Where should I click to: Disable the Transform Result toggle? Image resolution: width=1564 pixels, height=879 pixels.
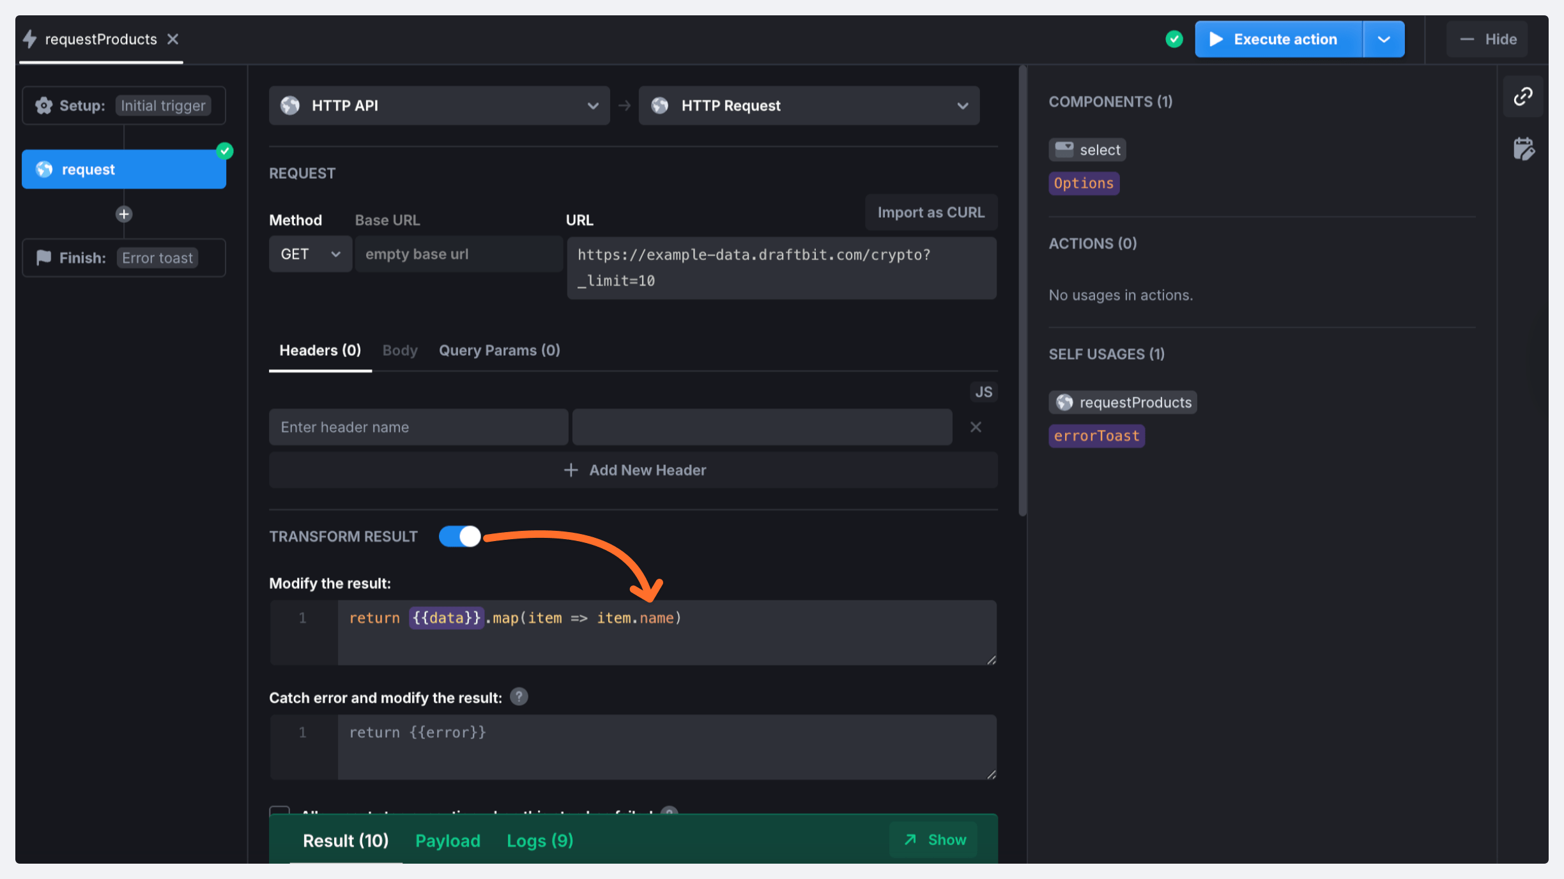(x=459, y=537)
